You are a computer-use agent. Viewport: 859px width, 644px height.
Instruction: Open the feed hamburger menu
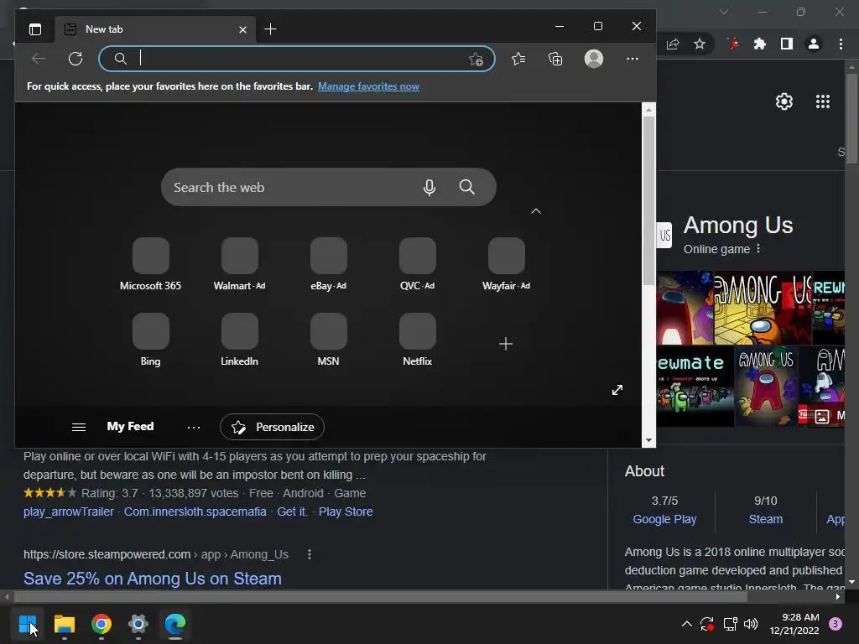79,427
